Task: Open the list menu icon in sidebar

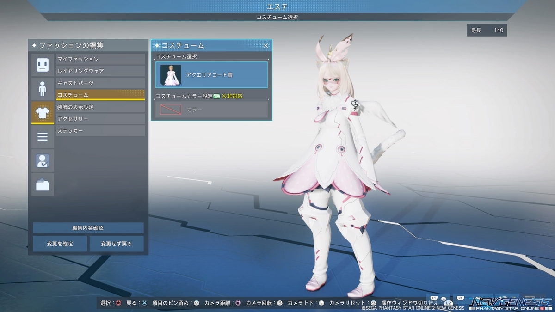Action: point(43,137)
